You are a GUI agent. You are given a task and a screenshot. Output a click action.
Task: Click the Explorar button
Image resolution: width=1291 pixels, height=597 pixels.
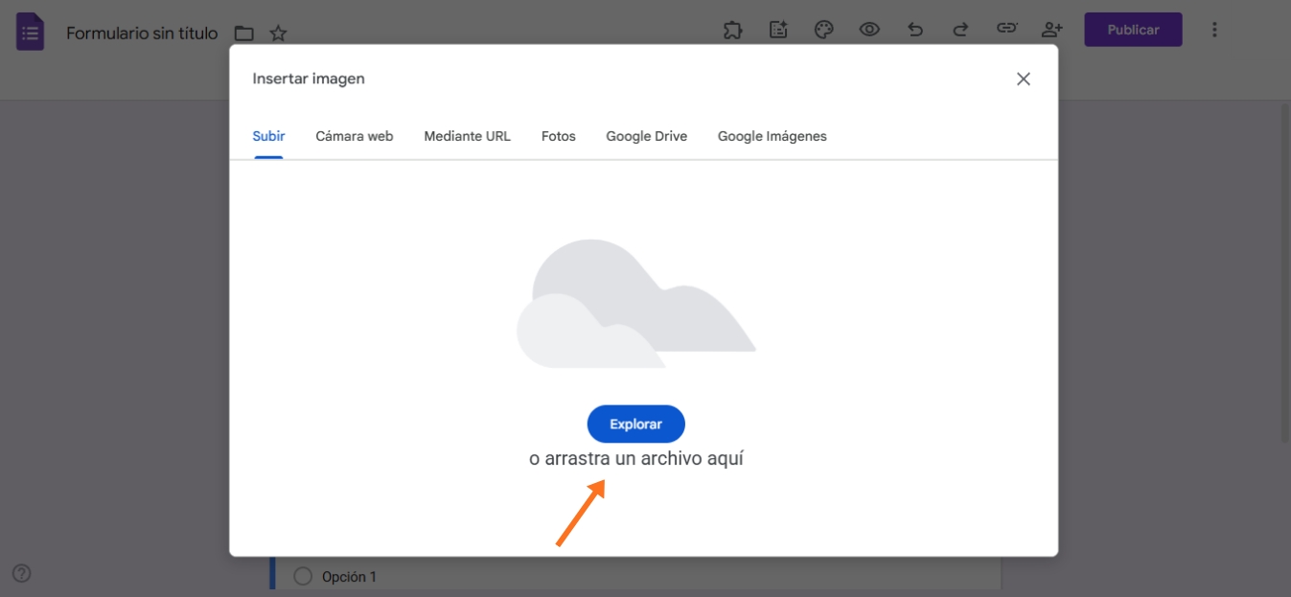(x=635, y=424)
